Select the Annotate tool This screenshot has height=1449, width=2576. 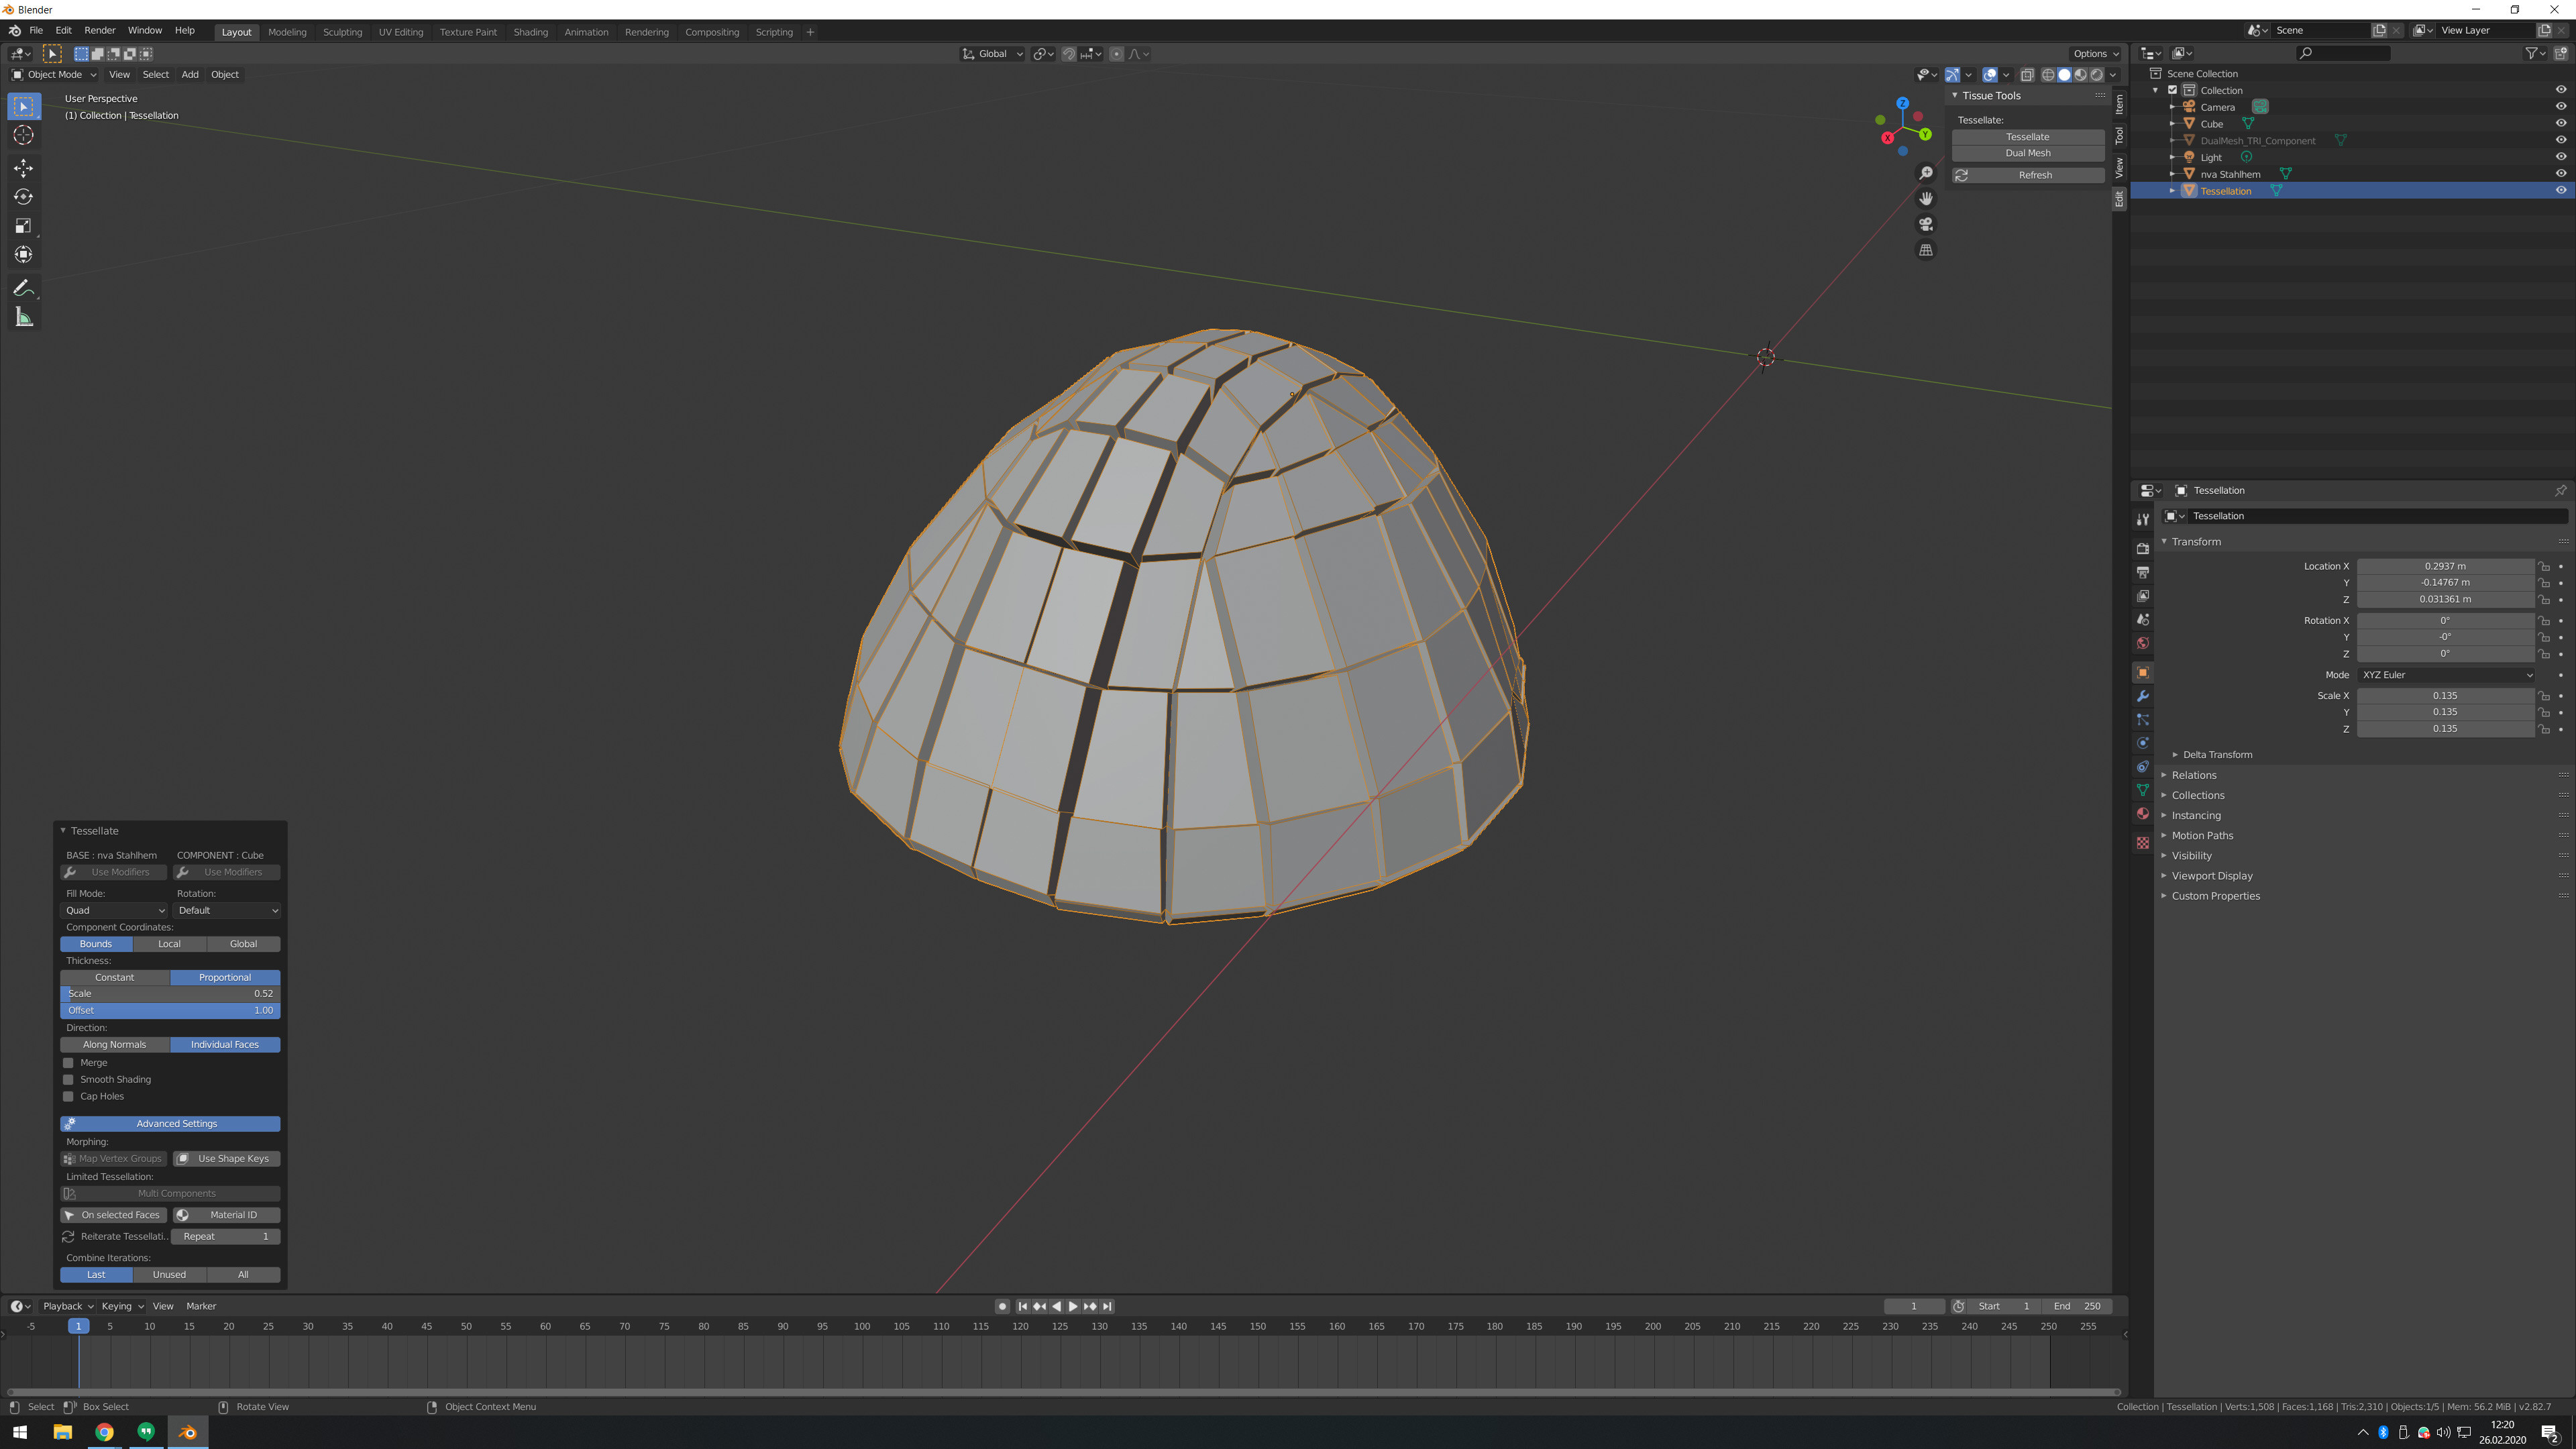pyautogui.click(x=23, y=288)
